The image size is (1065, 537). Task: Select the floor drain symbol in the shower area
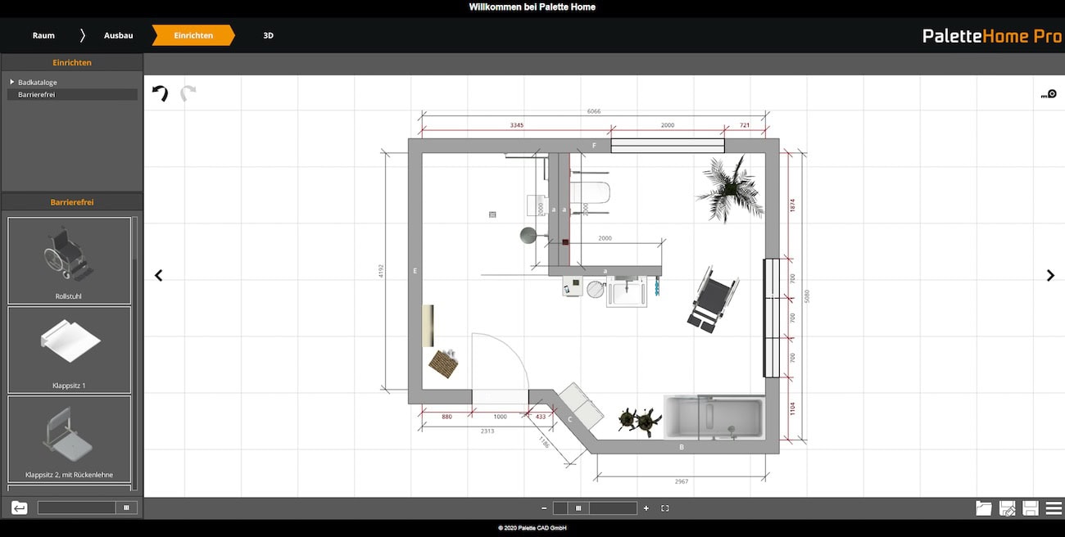[x=492, y=214]
